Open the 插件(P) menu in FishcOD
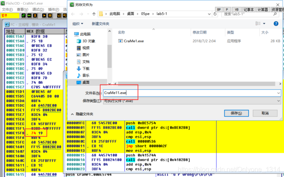The height and width of the screenshot is (177, 284). click(53, 9)
